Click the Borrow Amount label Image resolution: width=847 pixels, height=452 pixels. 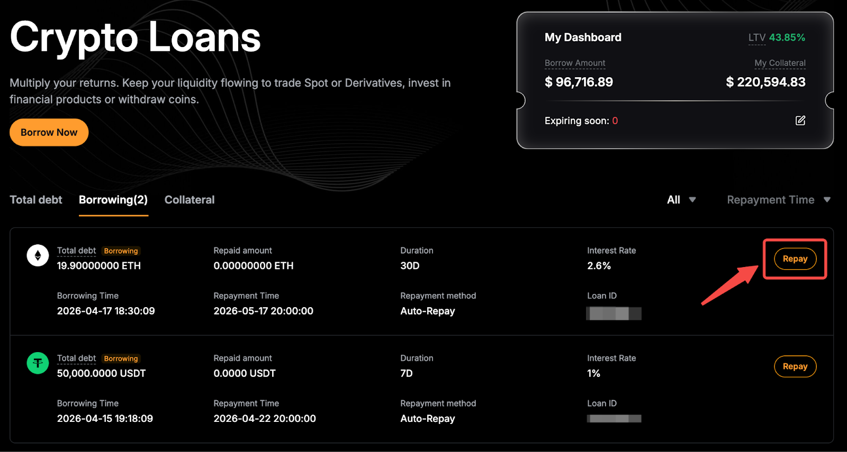tap(574, 63)
